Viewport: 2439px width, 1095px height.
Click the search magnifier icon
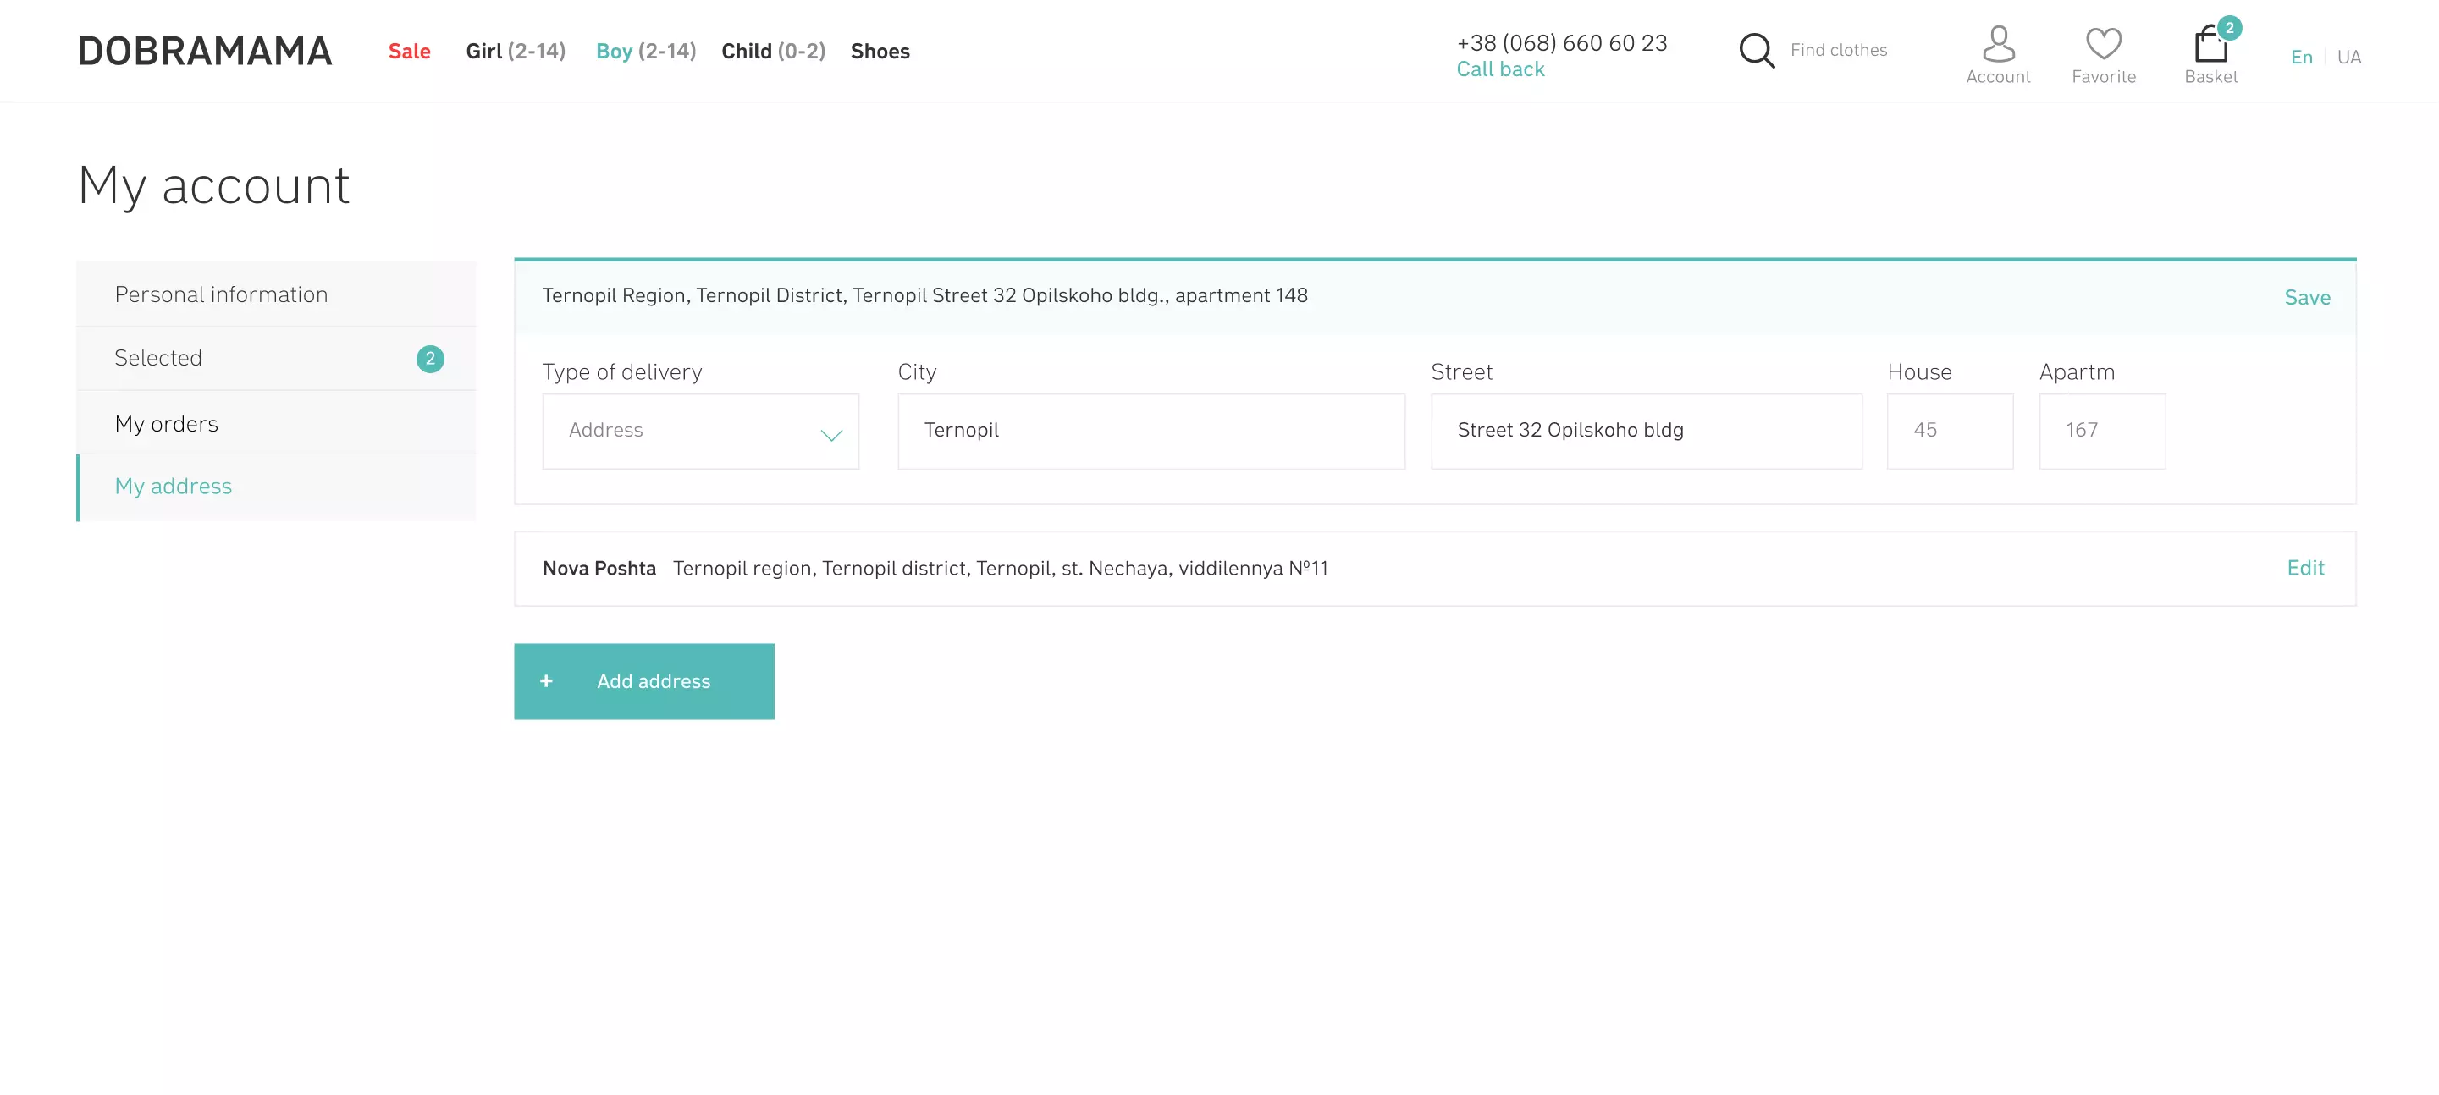point(1757,51)
